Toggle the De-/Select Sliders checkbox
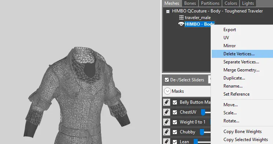273x144 pixels. tap(167, 80)
